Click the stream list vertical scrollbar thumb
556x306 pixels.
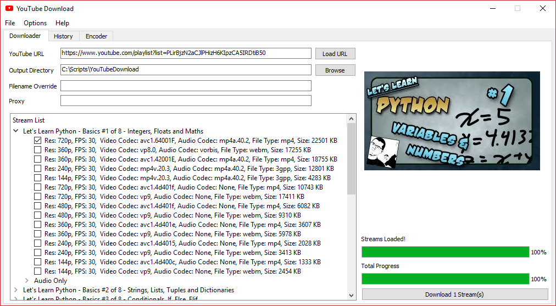[351, 159]
